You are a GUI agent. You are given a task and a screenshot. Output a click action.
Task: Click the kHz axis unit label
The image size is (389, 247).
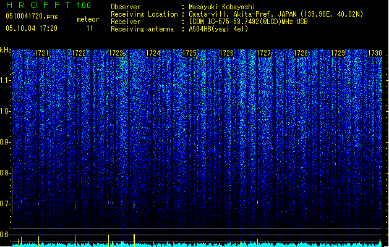click(x=6, y=51)
